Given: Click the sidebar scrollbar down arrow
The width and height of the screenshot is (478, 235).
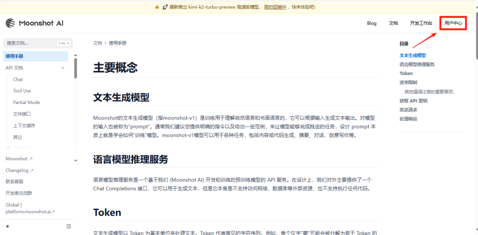Looking at the screenshot, I should [76, 161].
